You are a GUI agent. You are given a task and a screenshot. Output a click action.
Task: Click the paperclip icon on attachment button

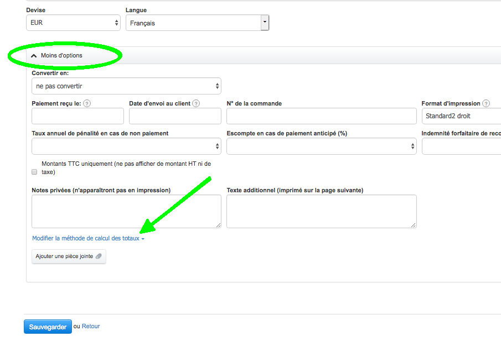point(99,256)
